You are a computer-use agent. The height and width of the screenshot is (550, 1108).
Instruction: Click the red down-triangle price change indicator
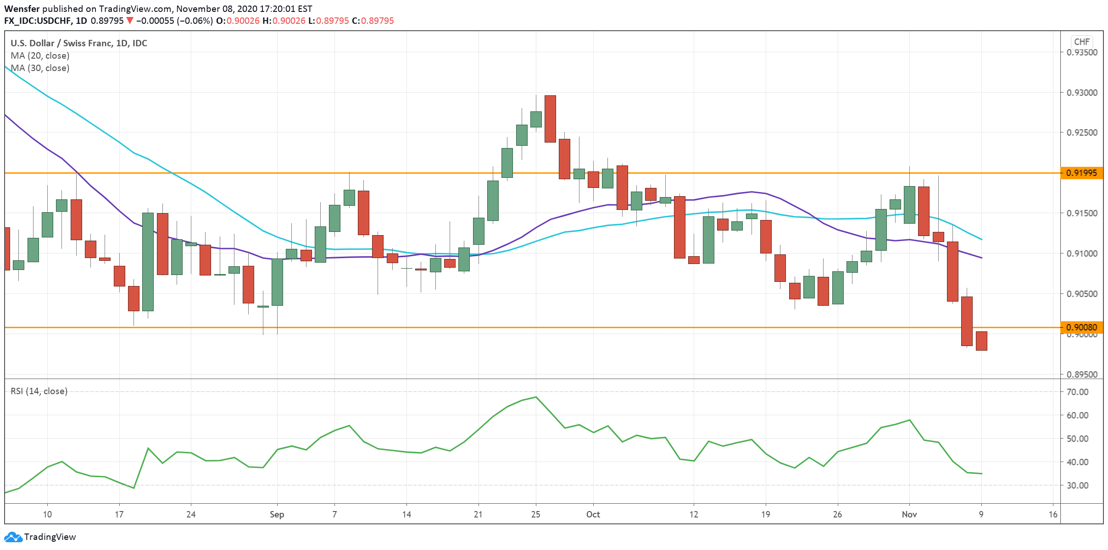(130, 21)
